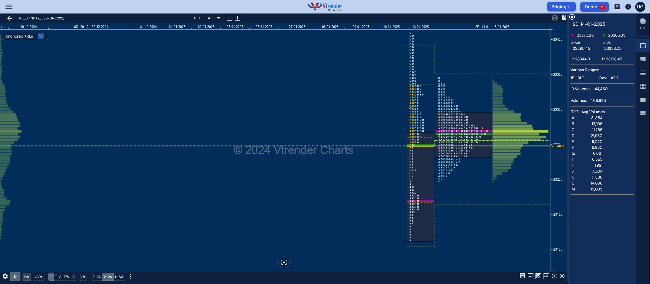Open the TPO count stepper dropdown
The width and height of the screenshot is (650, 284).
coord(218,18)
